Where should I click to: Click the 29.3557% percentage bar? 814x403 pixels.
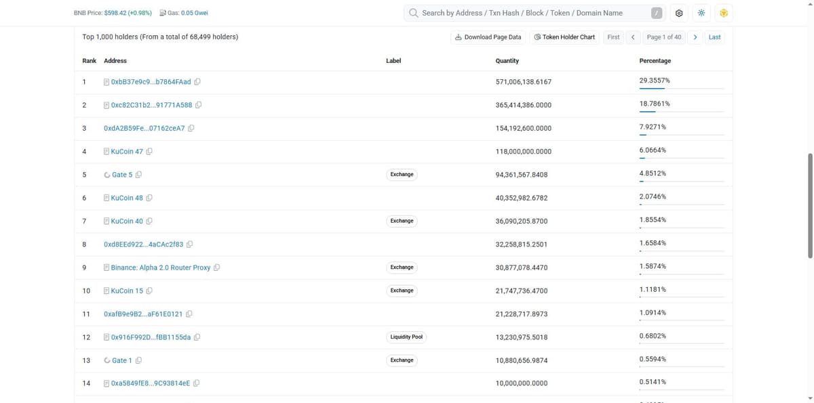[x=681, y=88]
